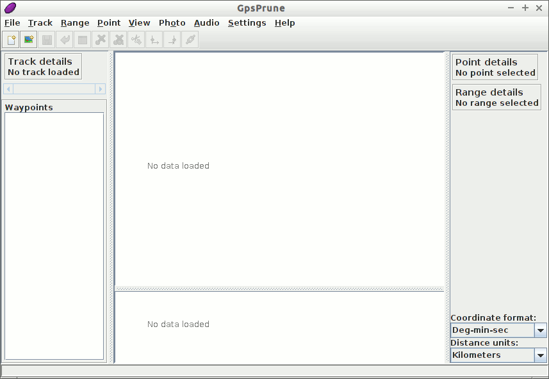Click the purple GpsPrune application icon

[10, 8]
